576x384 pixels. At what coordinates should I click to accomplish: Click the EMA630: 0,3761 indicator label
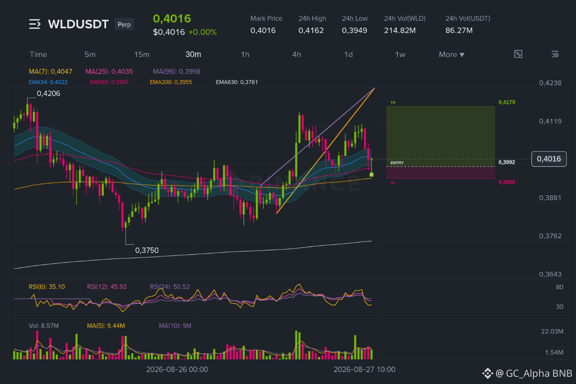[x=237, y=82]
